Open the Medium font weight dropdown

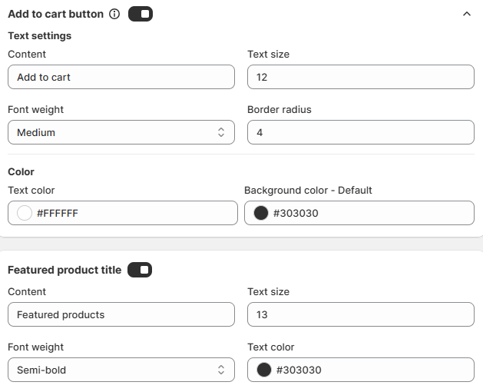(x=121, y=132)
